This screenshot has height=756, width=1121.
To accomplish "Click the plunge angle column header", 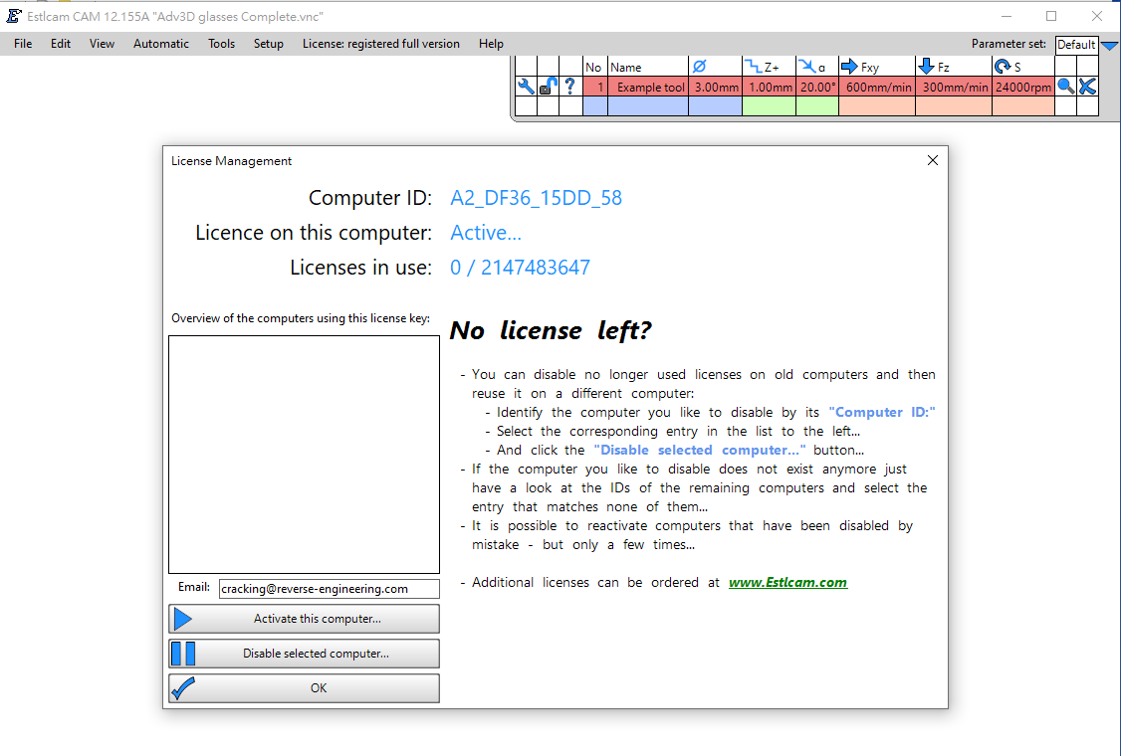I will [x=817, y=67].
